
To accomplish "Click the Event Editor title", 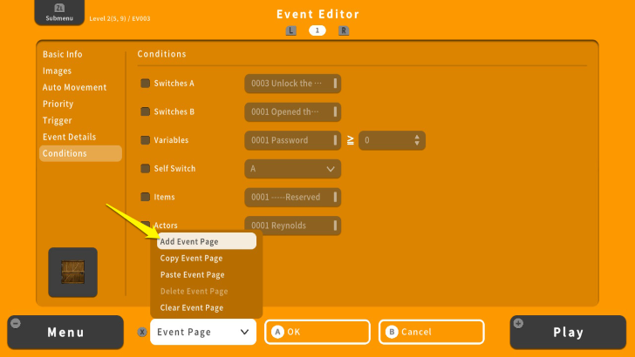I will tap(317, 14).
